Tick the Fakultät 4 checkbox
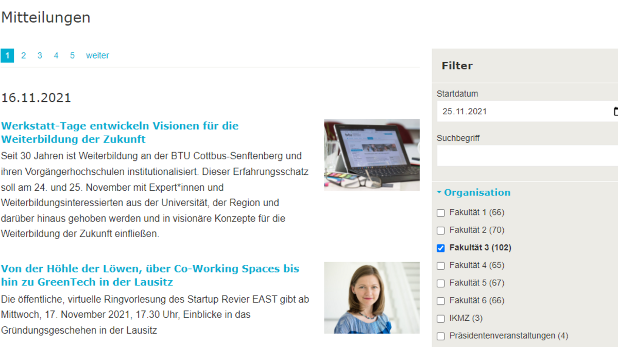 point(440,266)
